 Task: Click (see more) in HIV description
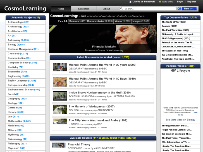188,114
